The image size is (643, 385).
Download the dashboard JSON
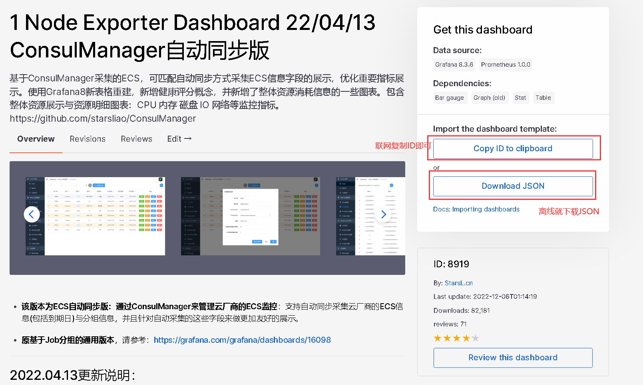[x=513, y=186]
